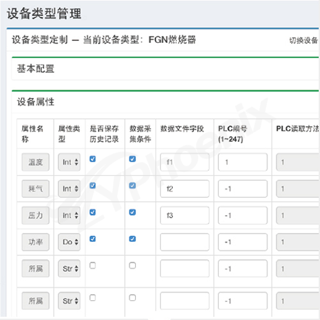Click the 压力 attribute name button
Image resolution: width=320 pixels, height=320 pixels.
[x=35, y=215]
